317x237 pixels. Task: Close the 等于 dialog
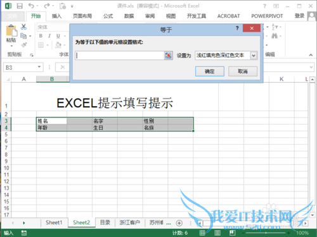pos(252,28)
